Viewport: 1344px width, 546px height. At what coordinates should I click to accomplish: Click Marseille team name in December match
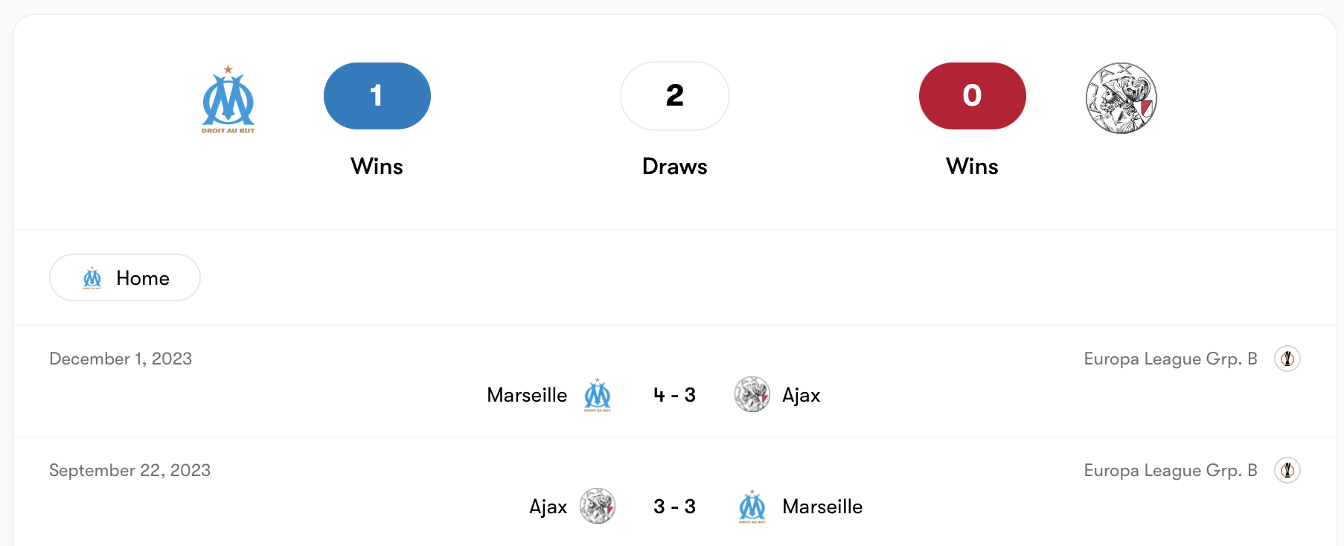click(527, 395)
